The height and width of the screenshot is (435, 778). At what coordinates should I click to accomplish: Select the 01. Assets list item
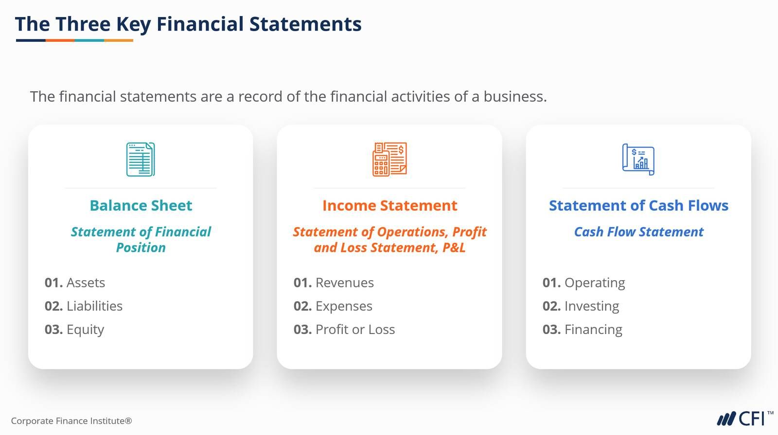tap(75, 283)
